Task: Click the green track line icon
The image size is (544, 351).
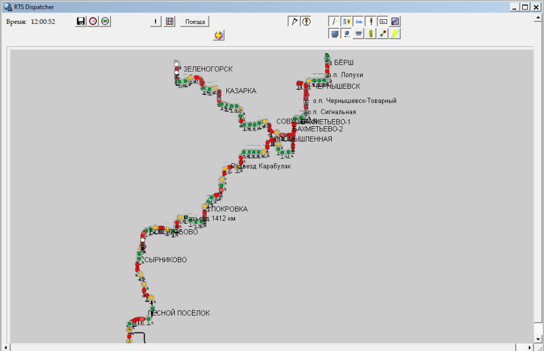Action: tap(335, 22)
